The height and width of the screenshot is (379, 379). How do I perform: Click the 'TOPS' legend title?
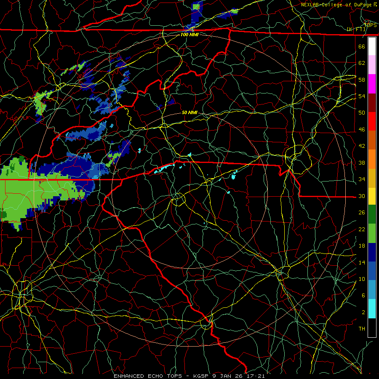[371, 25]
